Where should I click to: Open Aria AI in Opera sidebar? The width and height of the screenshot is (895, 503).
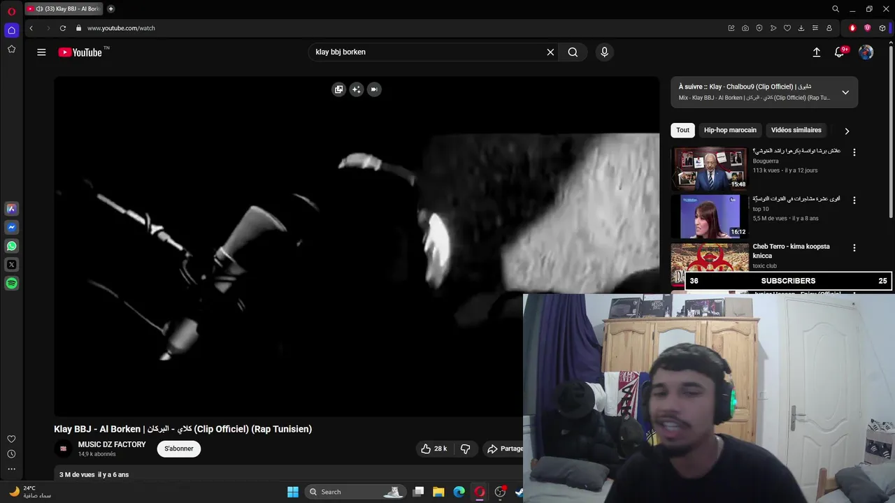(x=11, y=208)
